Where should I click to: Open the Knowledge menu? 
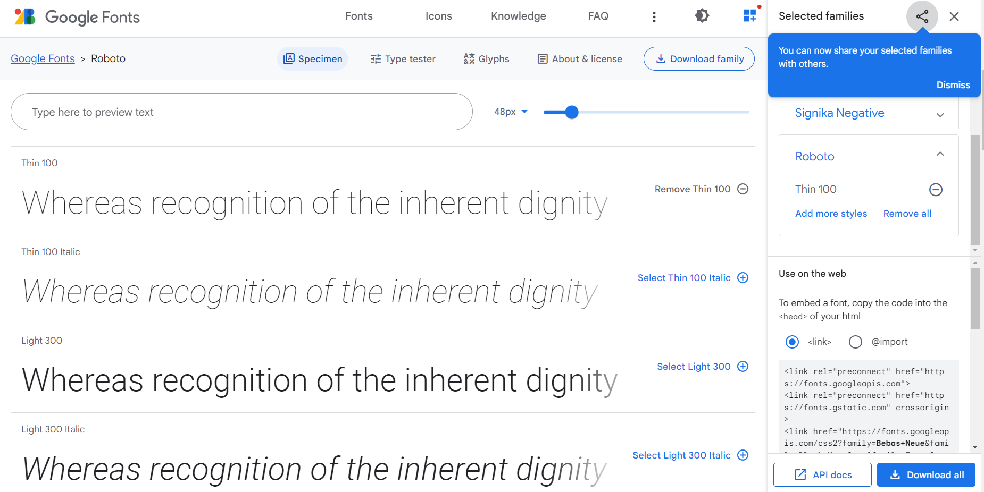point(519,16)
